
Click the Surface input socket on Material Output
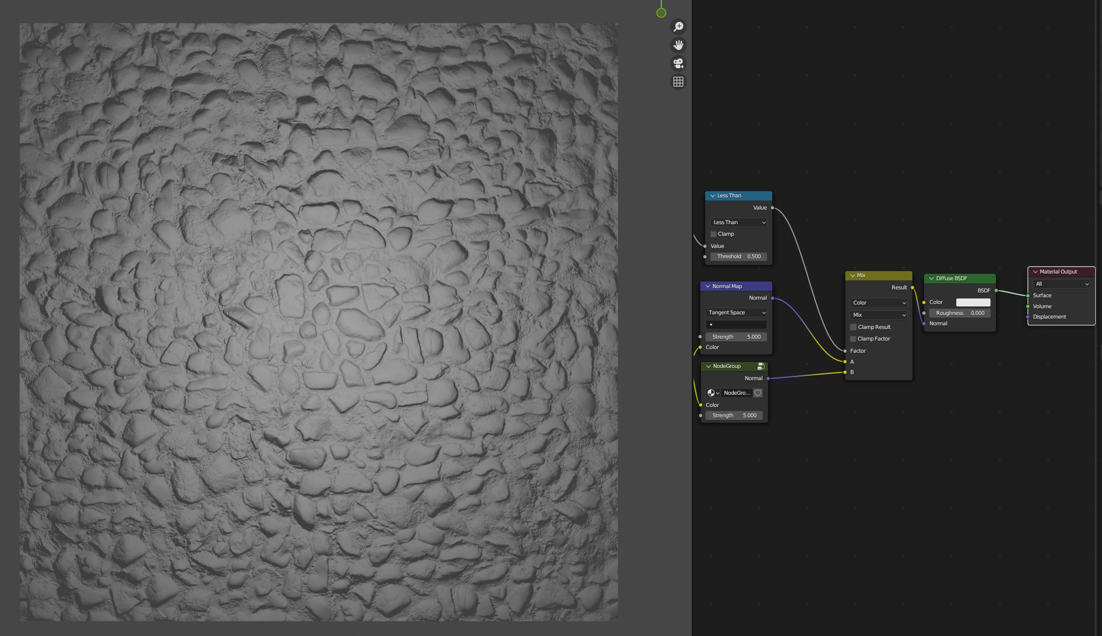(x=1028, y=295)
